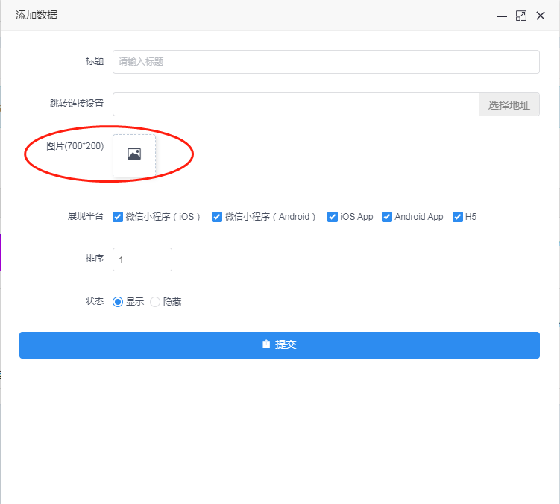Close the 添加数据 dialog
This screenshot has height=504, width=560.
(x=541, y=16)
